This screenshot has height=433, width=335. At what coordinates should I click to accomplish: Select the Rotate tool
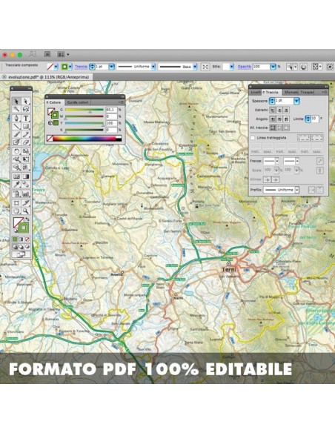[16, 151]
